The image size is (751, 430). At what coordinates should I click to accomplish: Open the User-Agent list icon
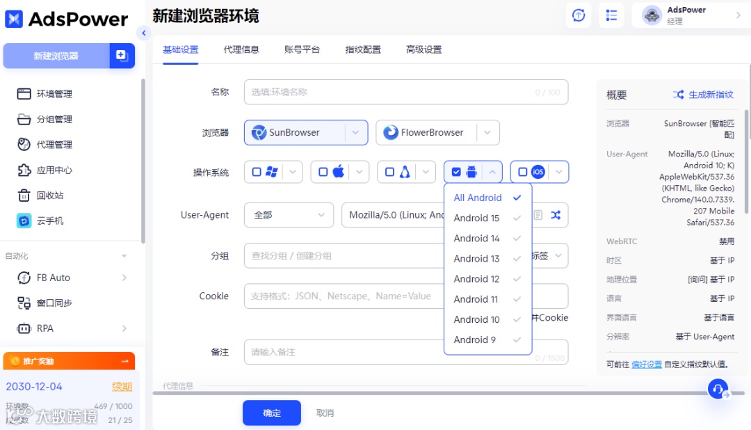(538, 215)
